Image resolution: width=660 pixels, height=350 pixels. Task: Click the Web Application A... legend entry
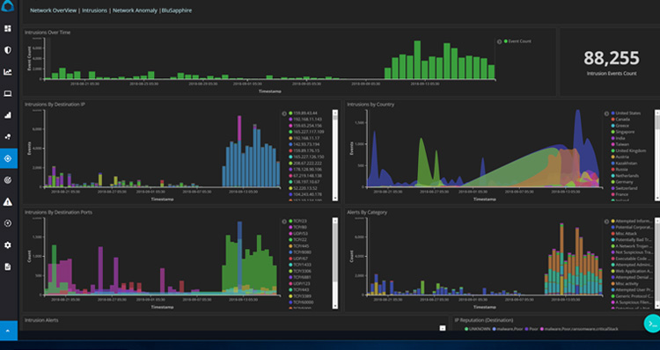coord(631,272)
